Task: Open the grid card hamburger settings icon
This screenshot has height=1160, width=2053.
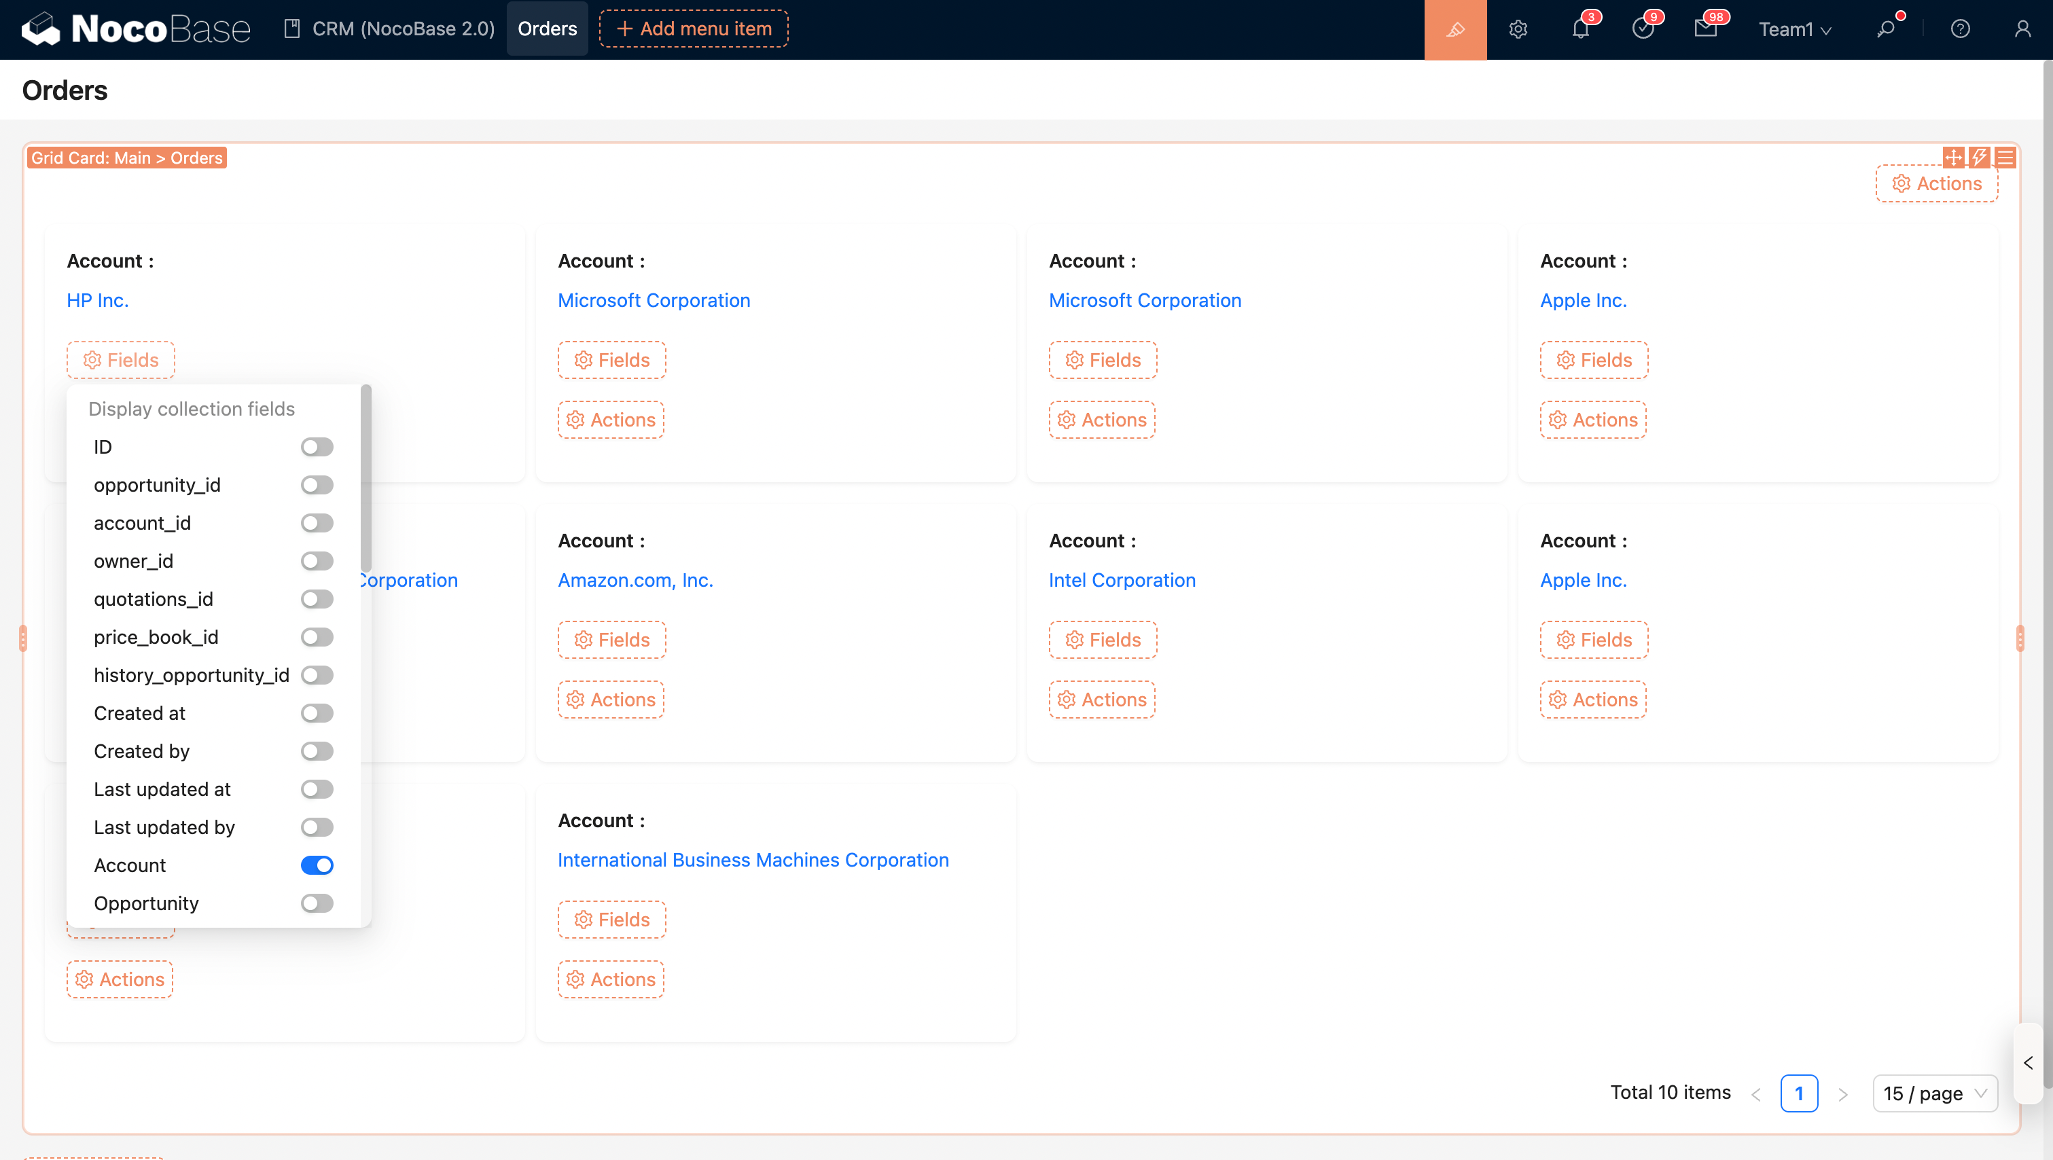Action: pos(2005,157)
